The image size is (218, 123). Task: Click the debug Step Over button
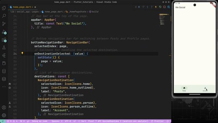(143, 7)
